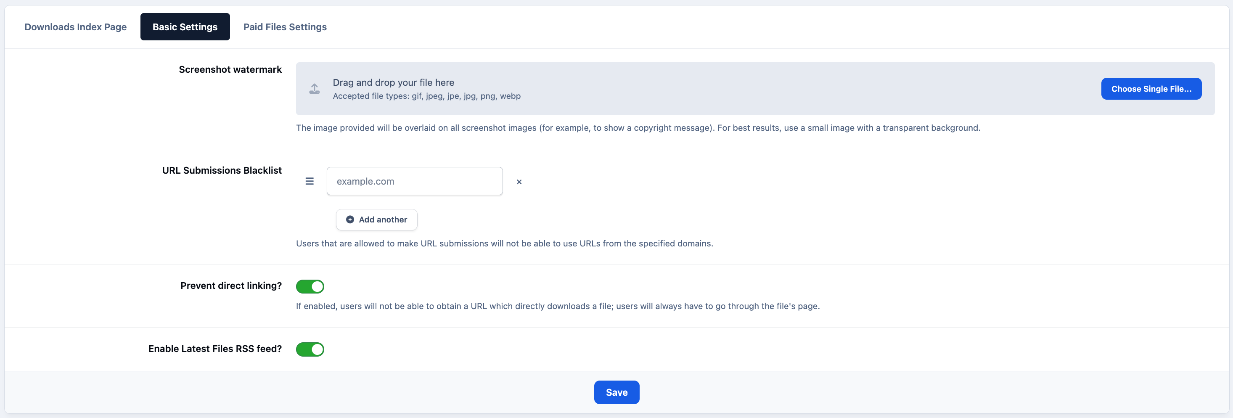Click the 'Accepted file types' hint text
1233x418 pixels.
click(x=426, y=96)
